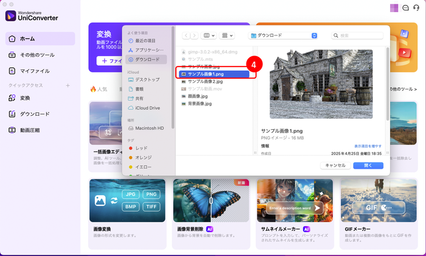The image size is (426, 256).
Task: Click the preview pane vertical scrollbar
Action: (x=388, y=84)
